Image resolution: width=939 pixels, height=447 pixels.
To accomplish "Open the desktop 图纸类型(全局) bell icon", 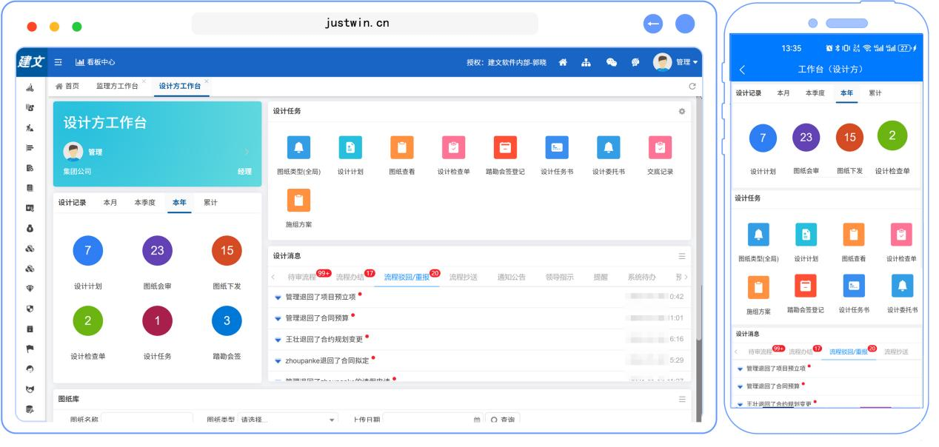I will tap(298, 148).
